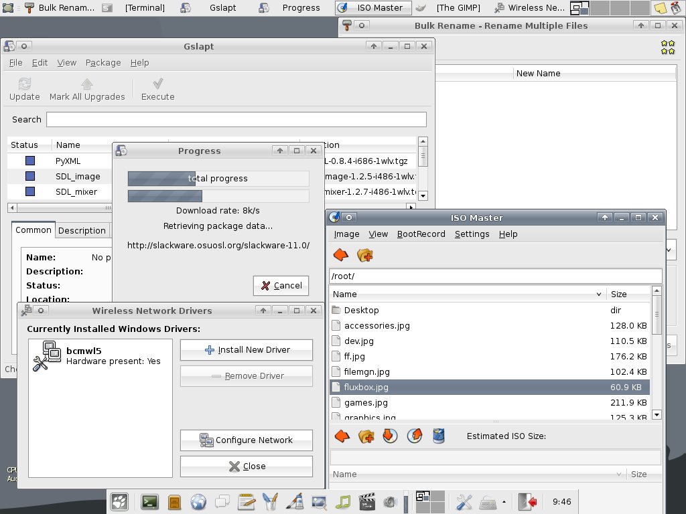Click Install New Driver button
Viewport: 686px width, 514px height.
(x=247, y=349)
